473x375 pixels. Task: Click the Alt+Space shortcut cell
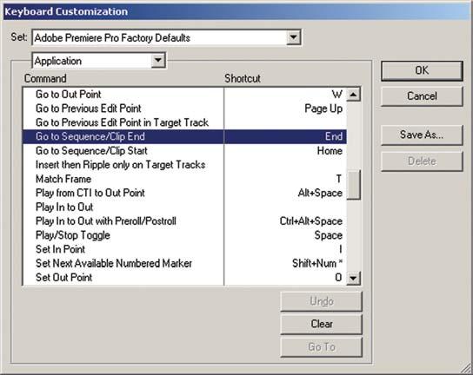coord(285,193)
